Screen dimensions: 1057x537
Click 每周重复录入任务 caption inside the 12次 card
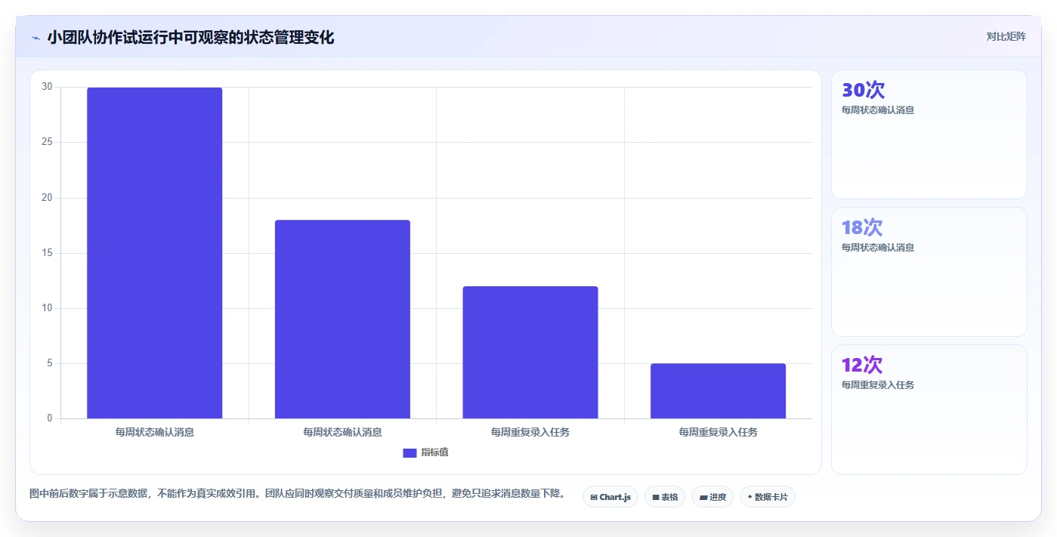tap(878, 385)
